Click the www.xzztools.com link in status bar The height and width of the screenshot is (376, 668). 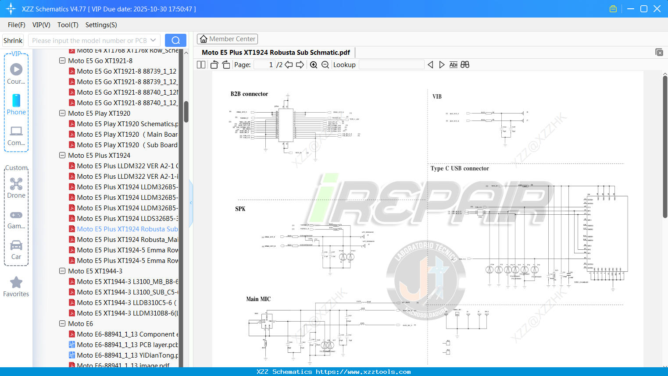[363, 372]
